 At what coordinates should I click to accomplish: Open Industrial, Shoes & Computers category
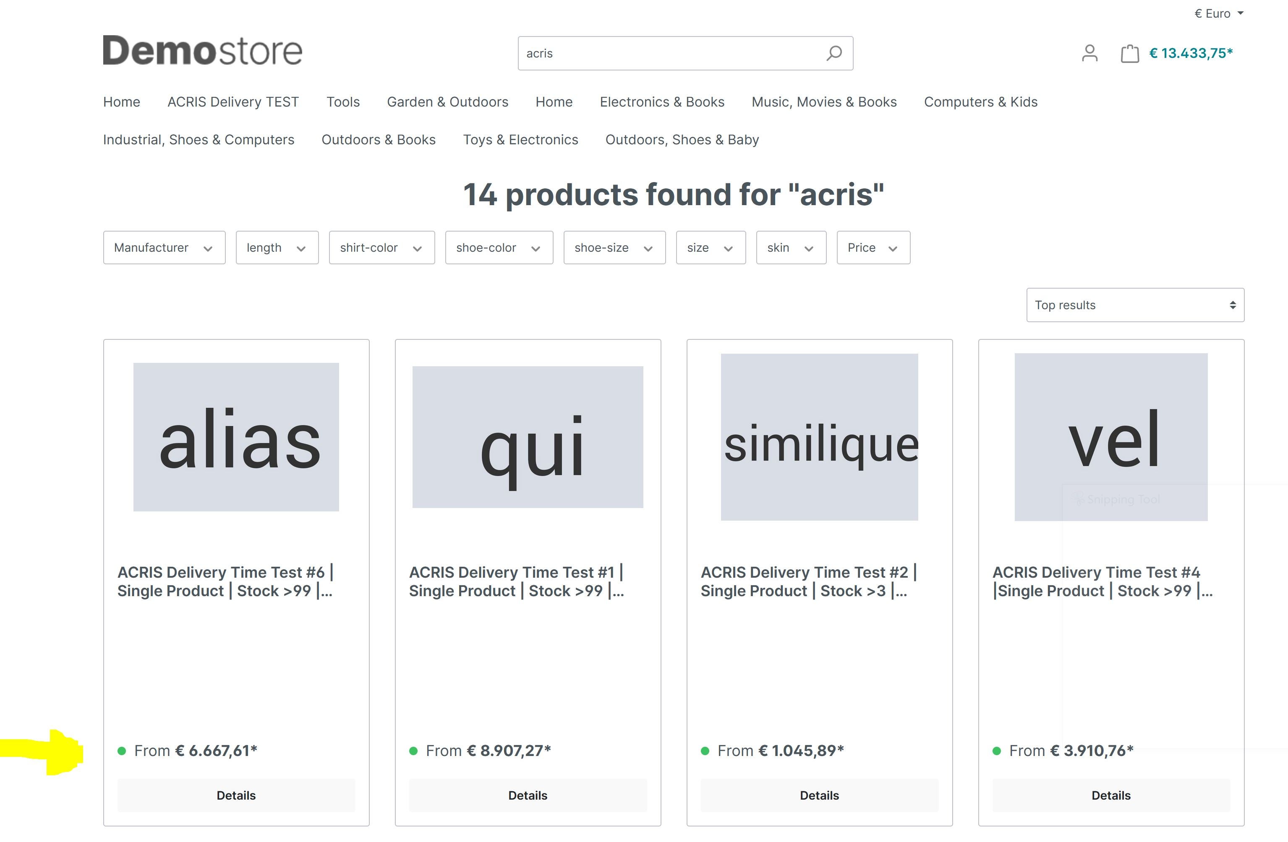(x=199, y=140)
